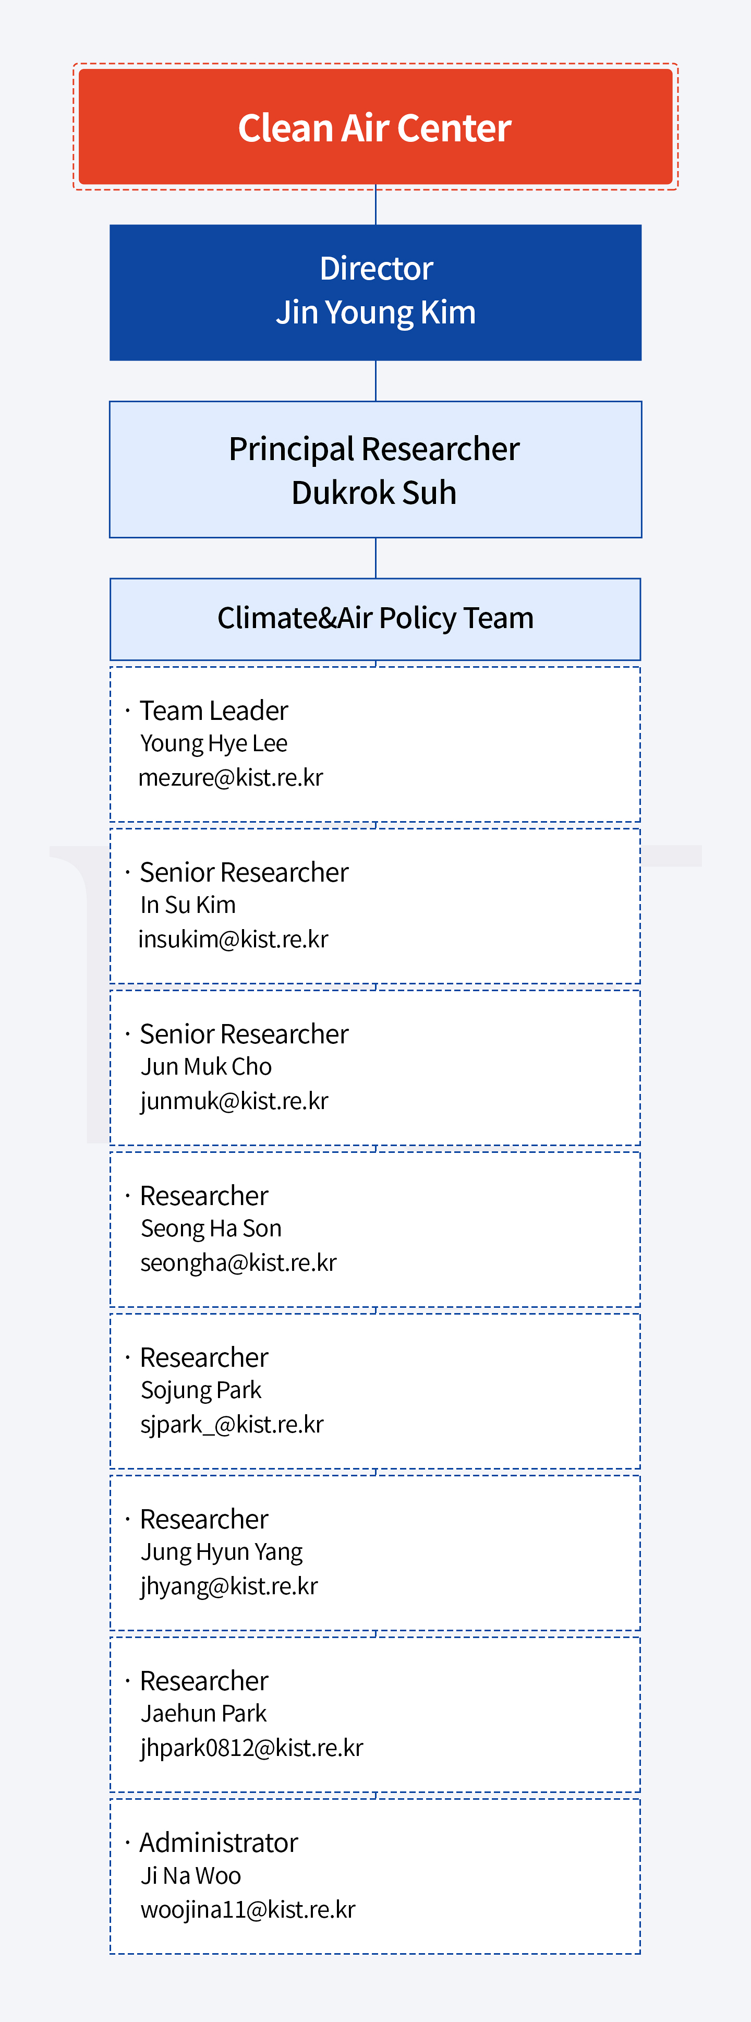This screenshot has height=2022, width=751.
Task: Open email link jhyang@kist.re.kr
Action: point(229,1586)
